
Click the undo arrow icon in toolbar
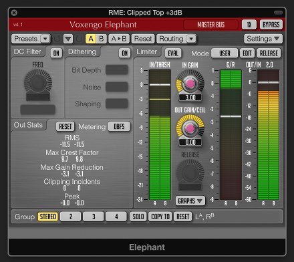pos(57,39)
